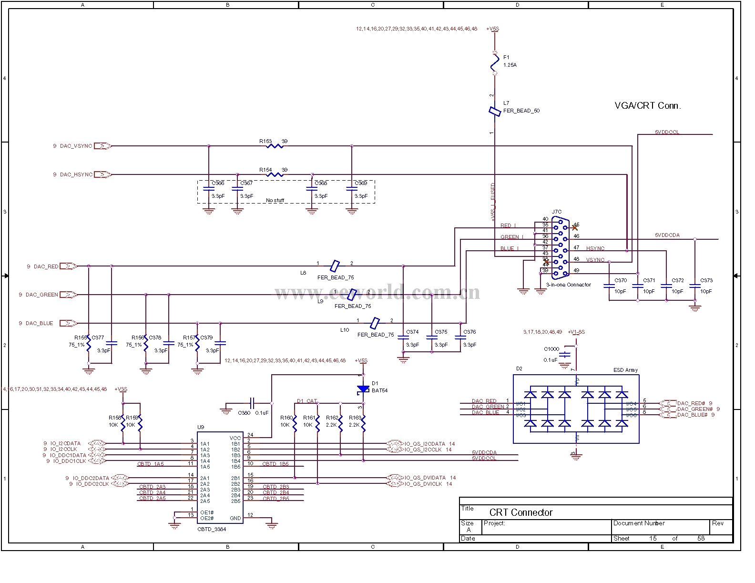Select 10K pull-up resistor R158

click(x=123, y=423)
